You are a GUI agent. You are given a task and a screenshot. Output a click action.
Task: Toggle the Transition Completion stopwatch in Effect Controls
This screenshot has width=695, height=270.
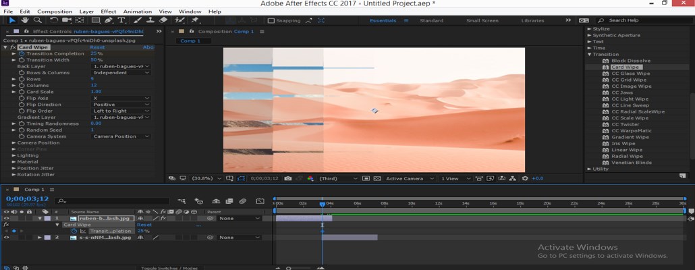pyautogui.click(x=22, y=53)
